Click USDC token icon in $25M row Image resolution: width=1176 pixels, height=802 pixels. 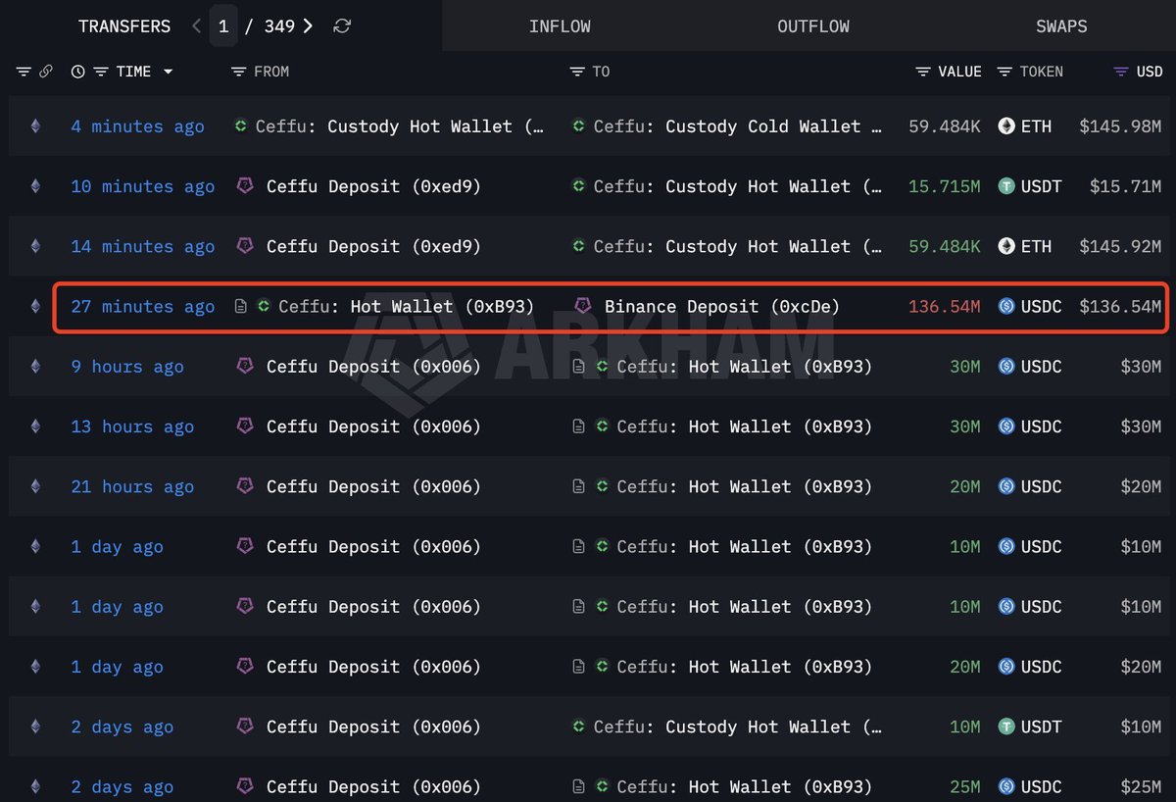pyautogui.click(x=1006, y=786)
